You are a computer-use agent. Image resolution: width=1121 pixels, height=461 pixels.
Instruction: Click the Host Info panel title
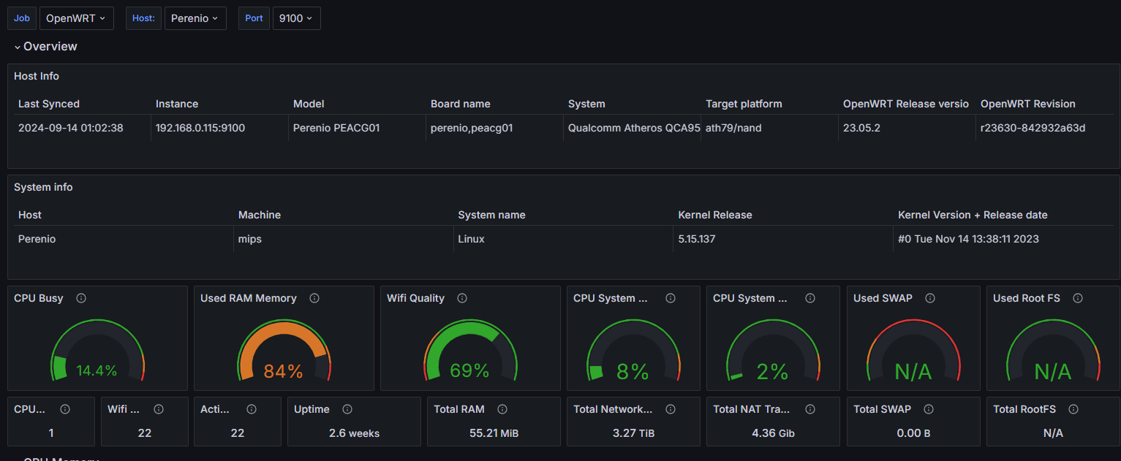coord(37,76)
